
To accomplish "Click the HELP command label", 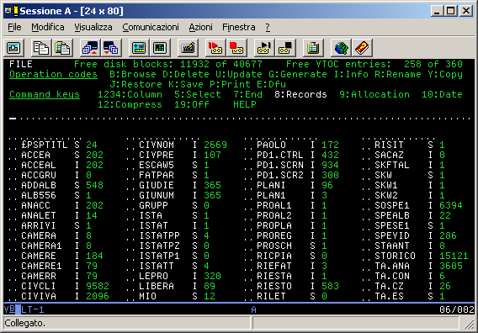I will [x=245, y=104].
